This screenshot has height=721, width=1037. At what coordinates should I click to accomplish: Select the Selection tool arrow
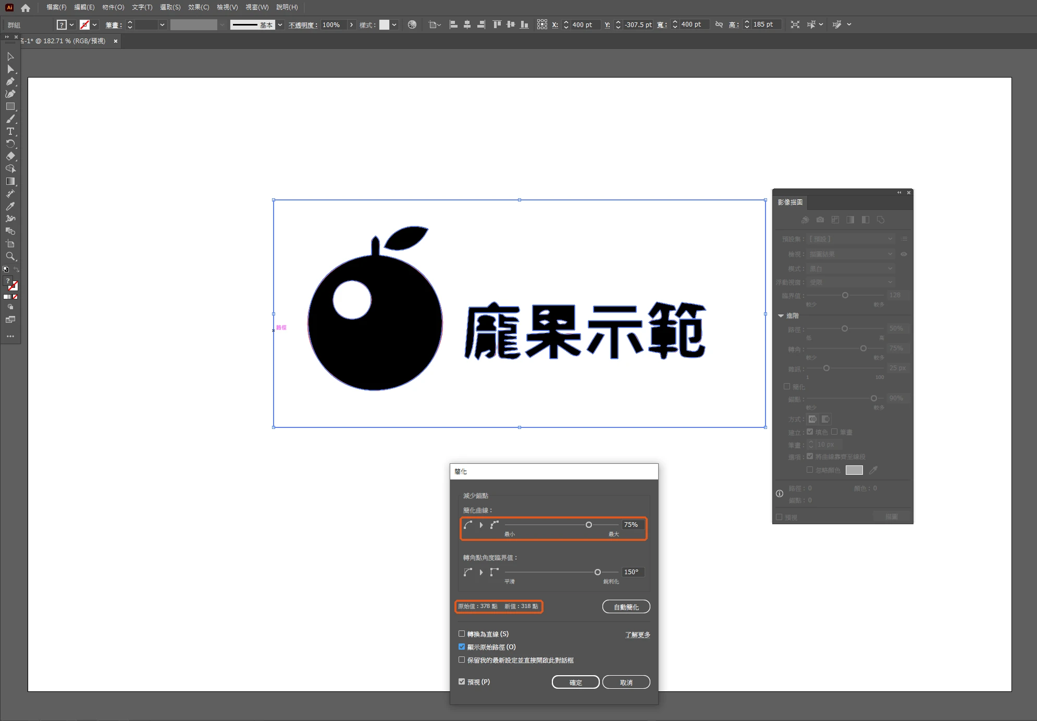point(10,56)
